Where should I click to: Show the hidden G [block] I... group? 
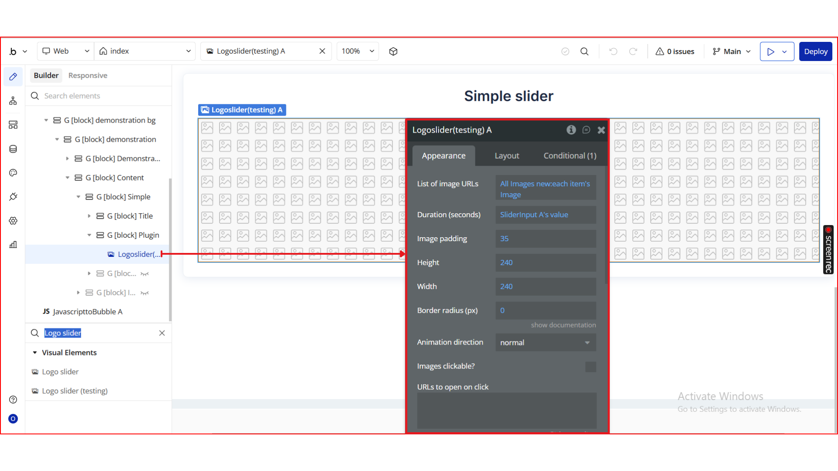point(145,293)
